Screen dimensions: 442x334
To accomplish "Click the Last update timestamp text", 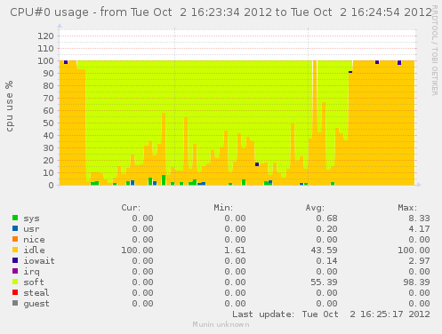I will [x=331, y=314].
